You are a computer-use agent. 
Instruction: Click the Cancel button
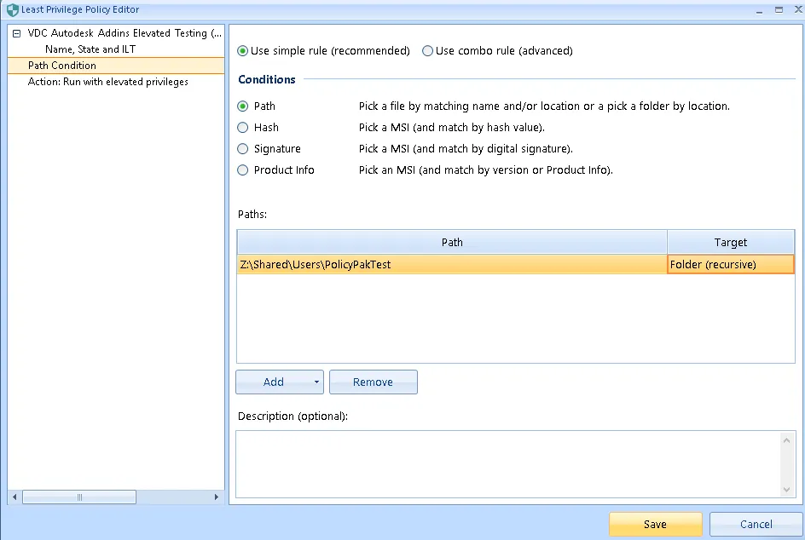pos(756,524)
